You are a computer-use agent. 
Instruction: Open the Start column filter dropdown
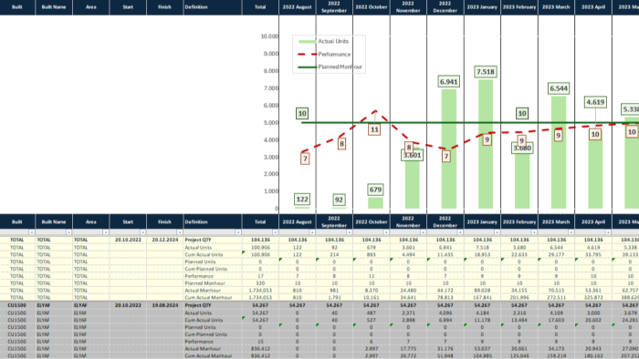coord(142,232)
